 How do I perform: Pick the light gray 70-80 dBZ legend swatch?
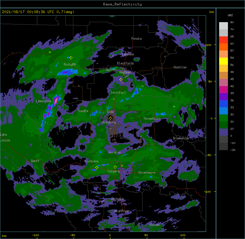click(223, 26)
